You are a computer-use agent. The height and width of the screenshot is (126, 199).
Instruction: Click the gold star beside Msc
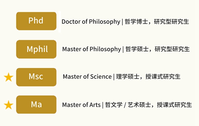click(9, 77)
